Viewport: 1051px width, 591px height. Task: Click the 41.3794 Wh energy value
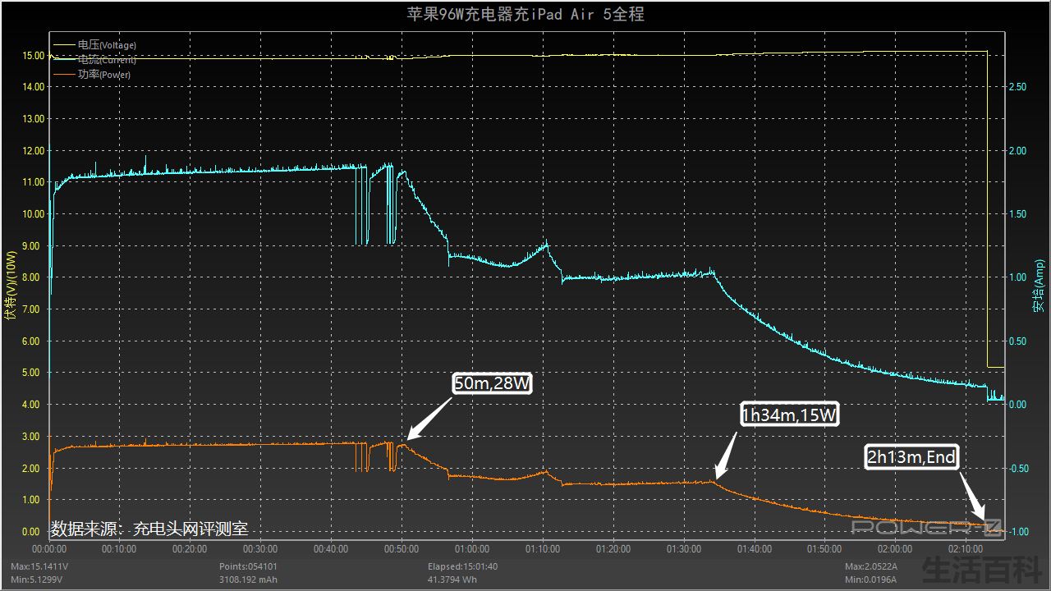click(453, 580)
